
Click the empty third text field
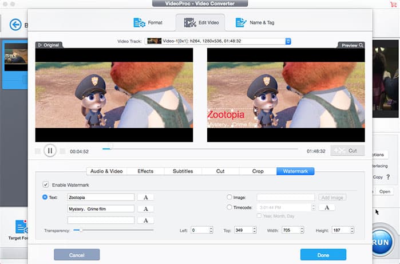tap(101, 220)
